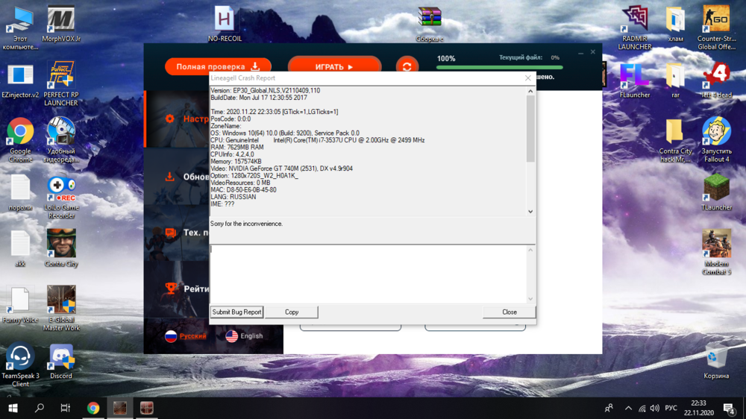Click the Google Chrome taskbar icon
Screen dimensions: 746x419
(93, 408)
